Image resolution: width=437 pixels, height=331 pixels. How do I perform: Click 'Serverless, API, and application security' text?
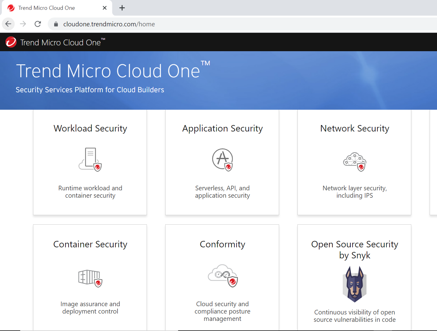point(222,192)
